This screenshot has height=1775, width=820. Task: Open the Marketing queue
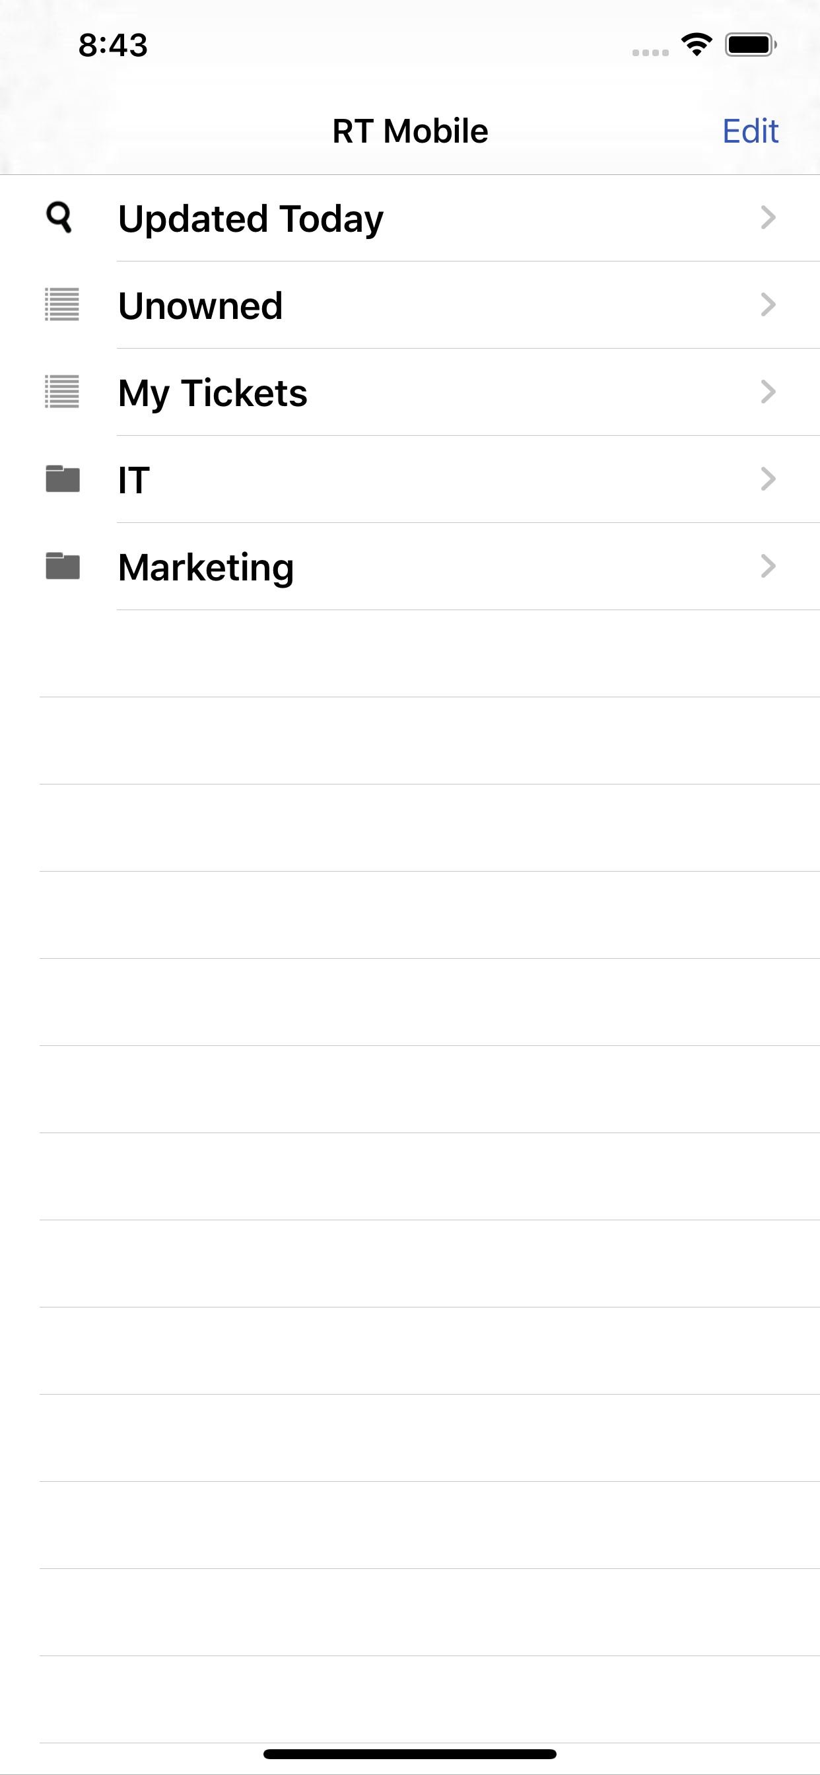tap(206, 567)
